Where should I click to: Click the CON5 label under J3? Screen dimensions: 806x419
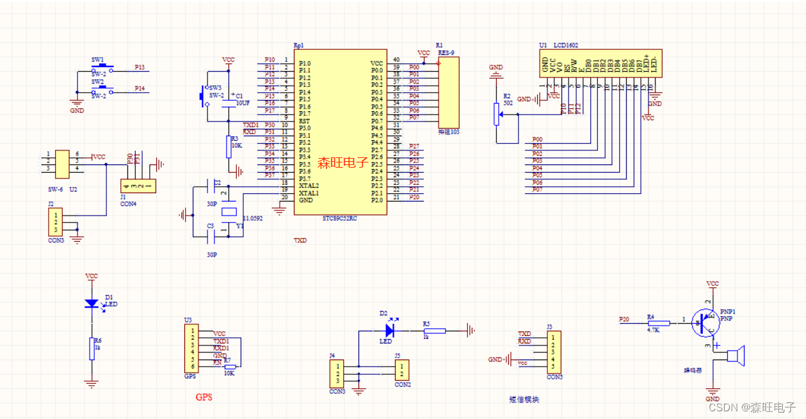[x=554, y=377]
